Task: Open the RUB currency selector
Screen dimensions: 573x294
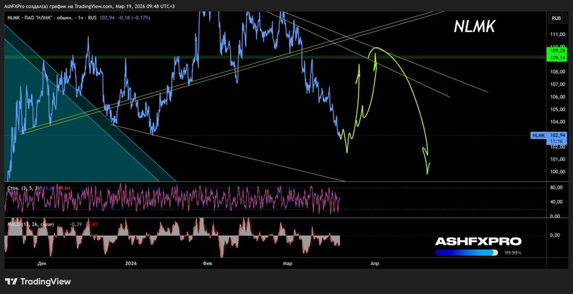Action: tap(556, 18)
